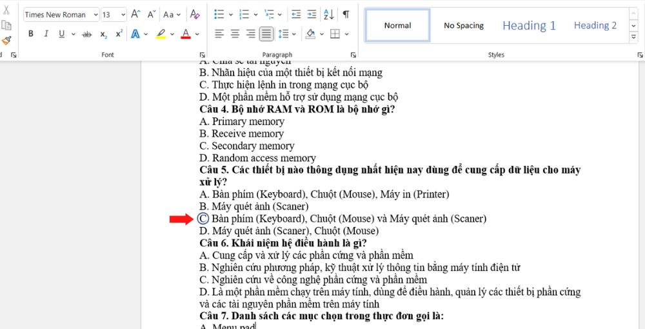Increase the paragraph indent
This screenshot has width=645, height=329.
tap(312, 14)
